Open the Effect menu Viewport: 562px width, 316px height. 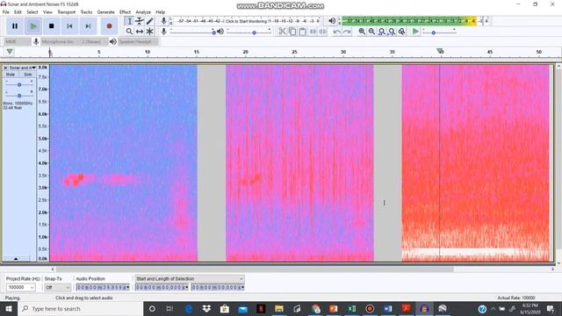pos(125,11)
